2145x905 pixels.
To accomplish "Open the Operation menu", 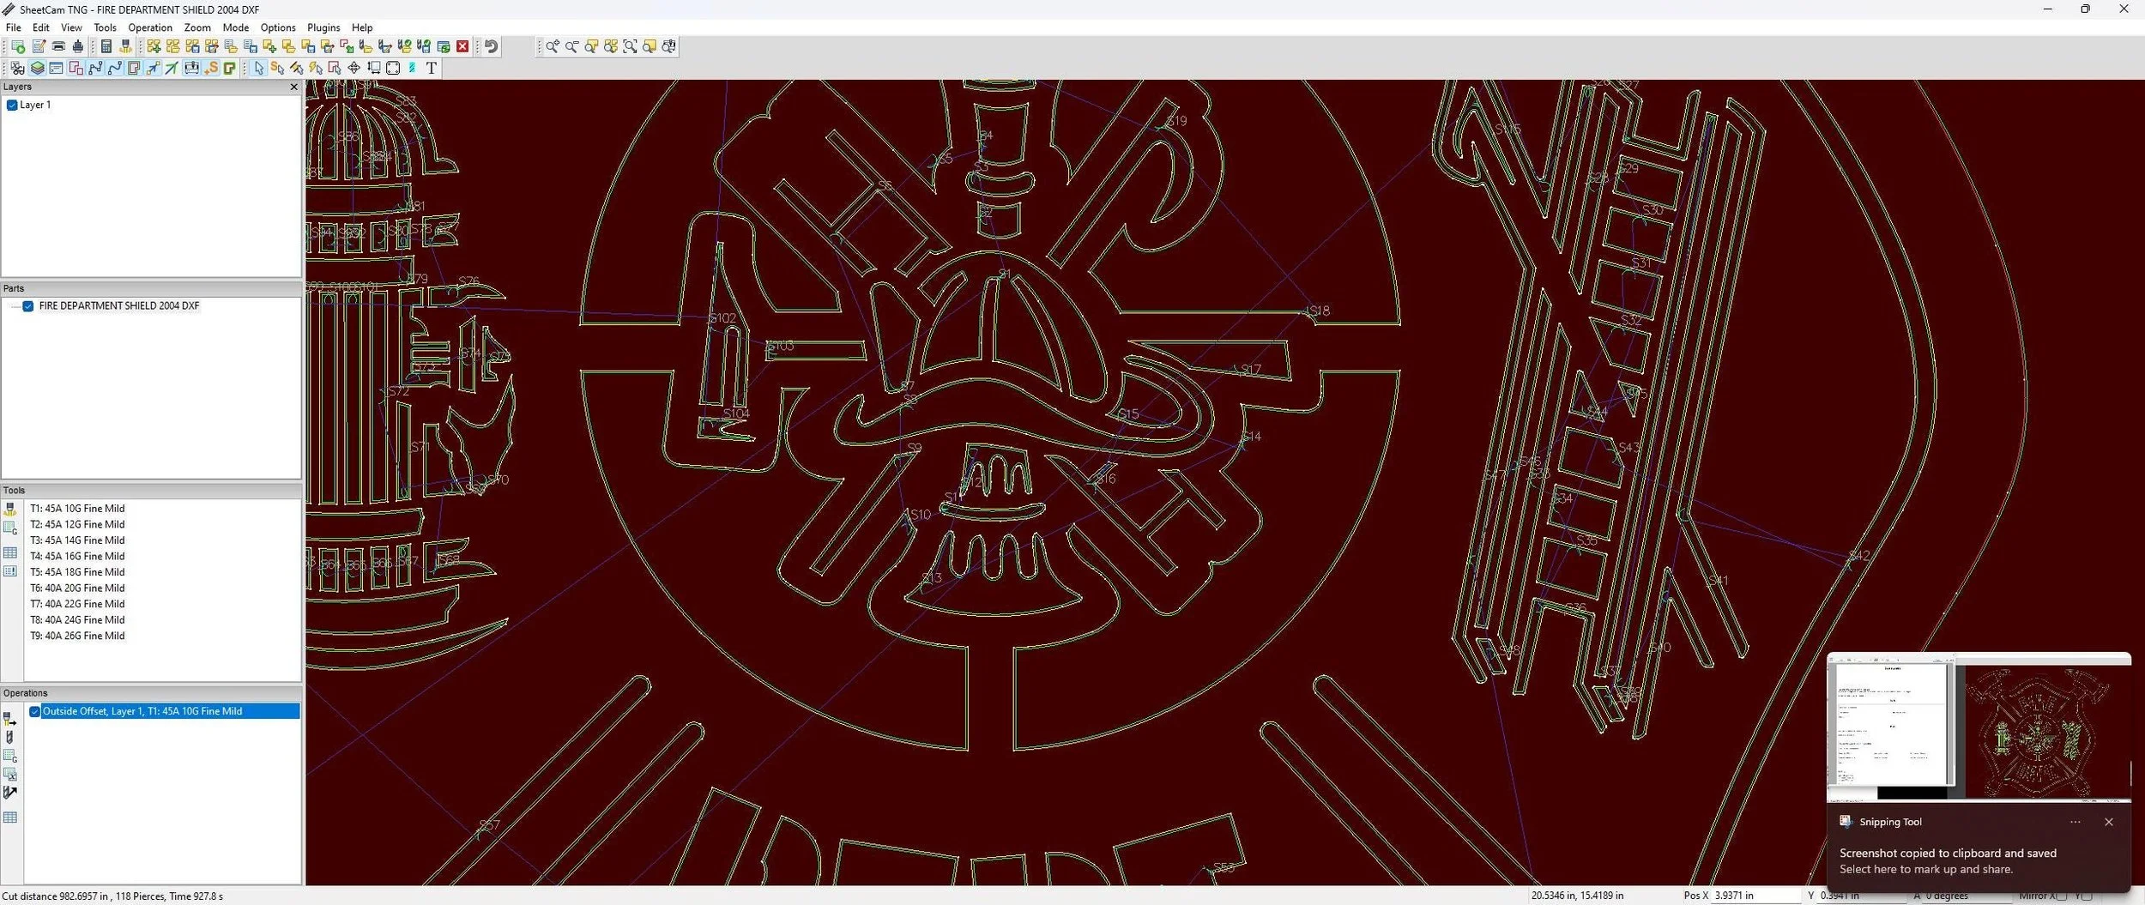I will 150,27.
